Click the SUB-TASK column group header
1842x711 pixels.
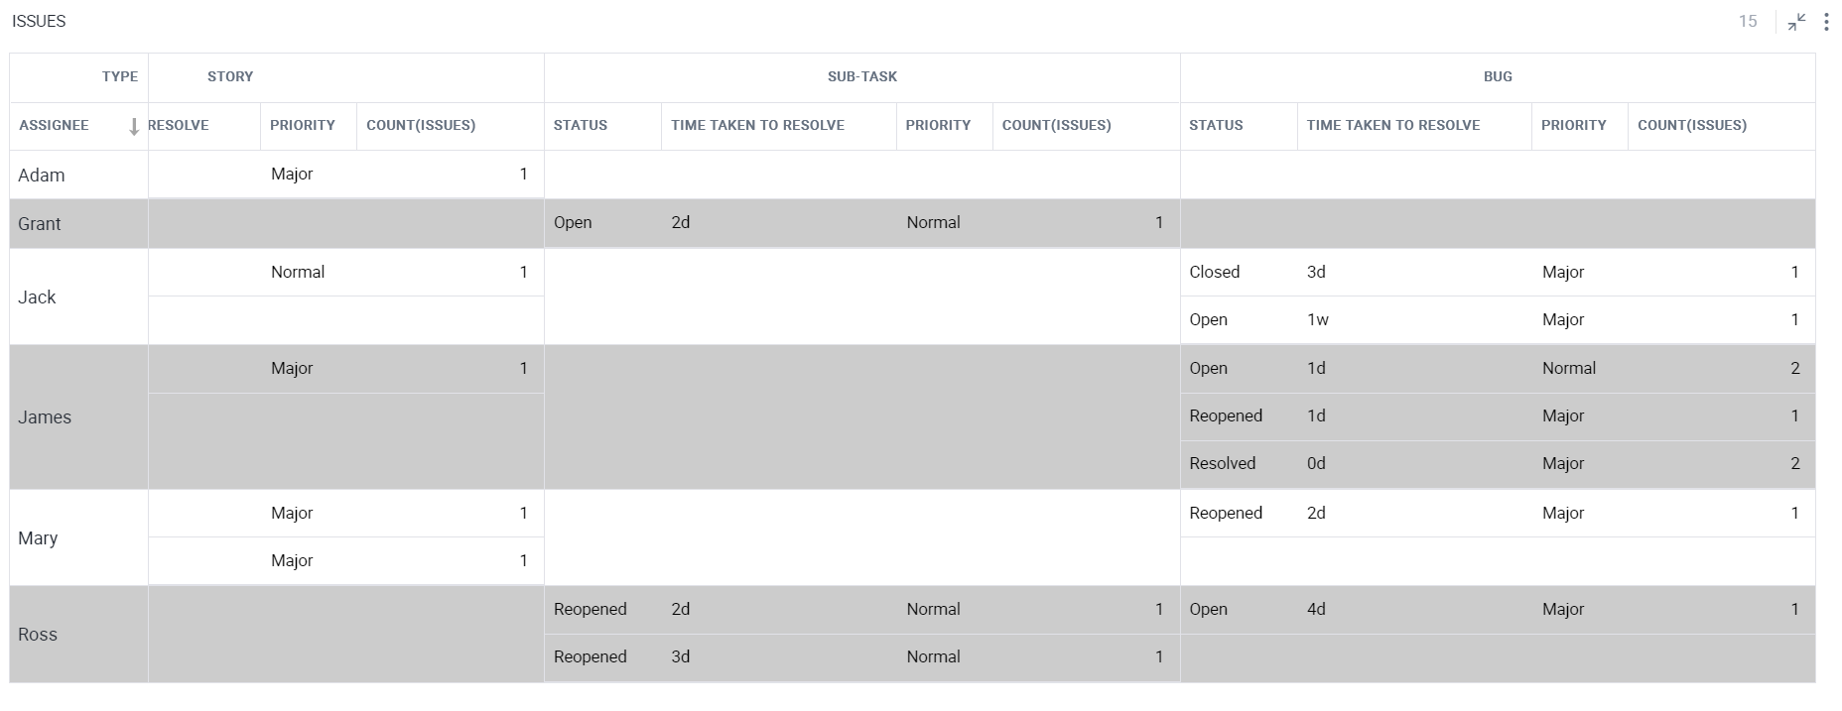(x=862, y=76)
